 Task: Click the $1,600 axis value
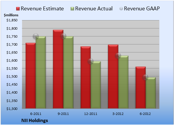click(x=12, y=60)
